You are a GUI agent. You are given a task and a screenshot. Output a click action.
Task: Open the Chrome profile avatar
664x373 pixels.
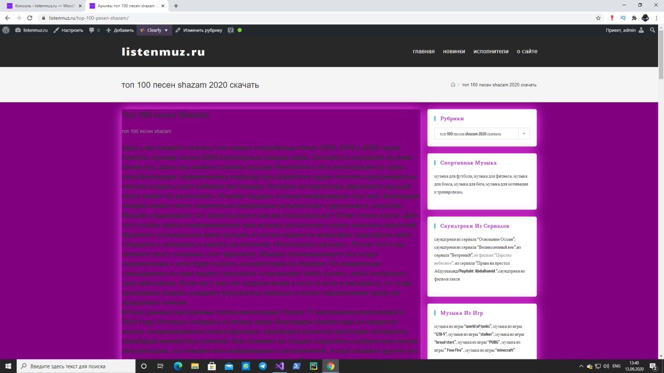[x=645, y=18]
